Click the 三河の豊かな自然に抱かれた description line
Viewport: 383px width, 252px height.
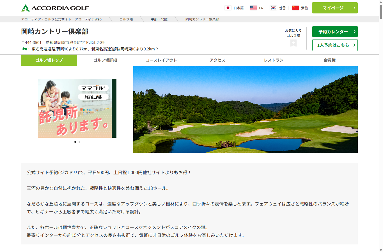tap(98, 188)
